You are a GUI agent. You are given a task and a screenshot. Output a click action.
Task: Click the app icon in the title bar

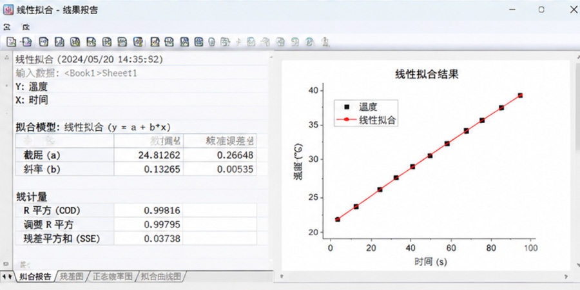click(x=8, y=10)
